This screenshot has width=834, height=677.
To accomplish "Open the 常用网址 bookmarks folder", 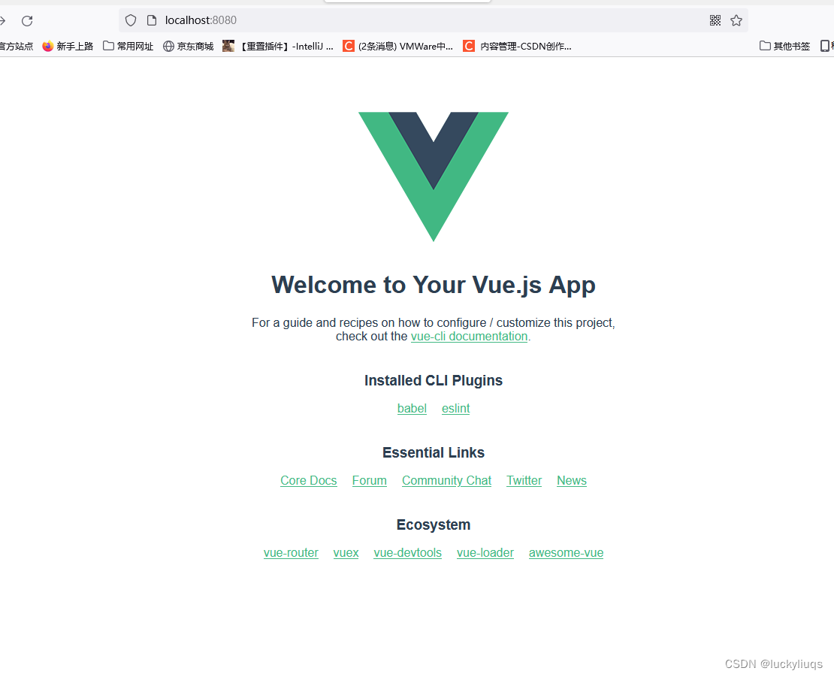I will [x=127, y=46].
